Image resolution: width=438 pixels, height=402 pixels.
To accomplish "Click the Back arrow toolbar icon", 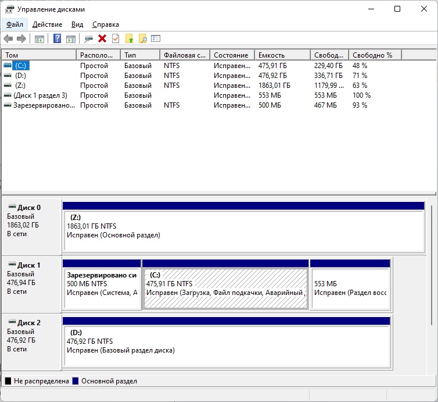I will (8, 38).
